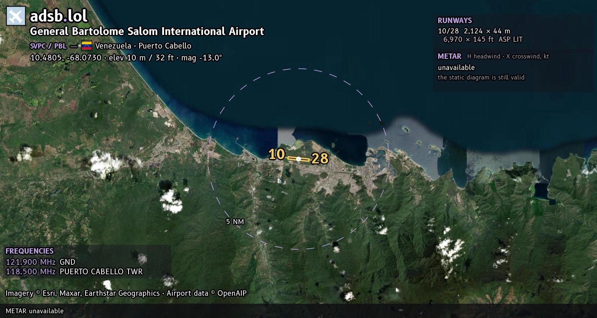Select the "121.900 MHz" frequency value
Viewport: 597px width, 318px height.
point(31,262)
